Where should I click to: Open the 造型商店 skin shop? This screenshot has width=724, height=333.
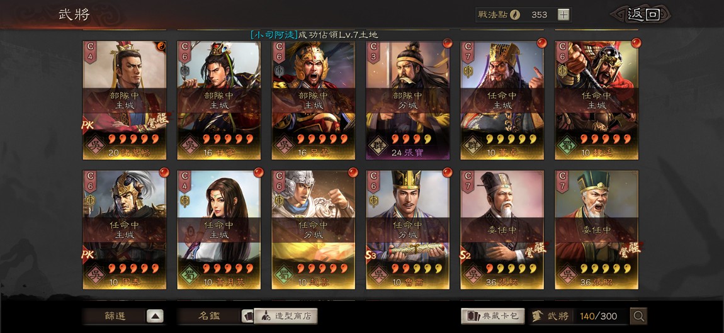pos(286,317)
